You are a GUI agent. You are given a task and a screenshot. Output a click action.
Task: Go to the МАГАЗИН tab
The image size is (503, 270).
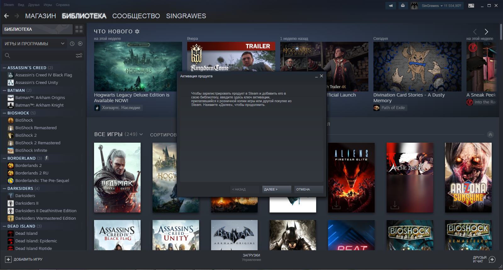(41, 16)
